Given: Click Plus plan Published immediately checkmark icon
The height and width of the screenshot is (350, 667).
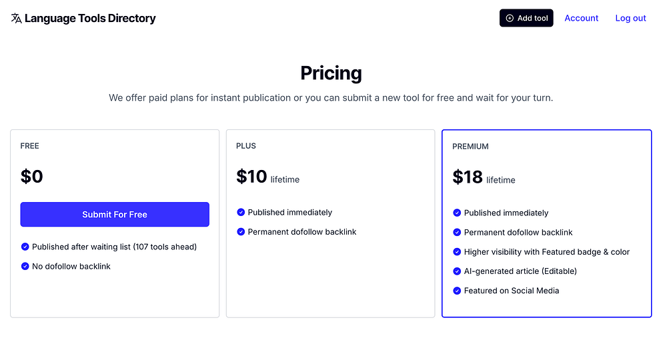Looking at the screenshot, I should coord(241,212).
